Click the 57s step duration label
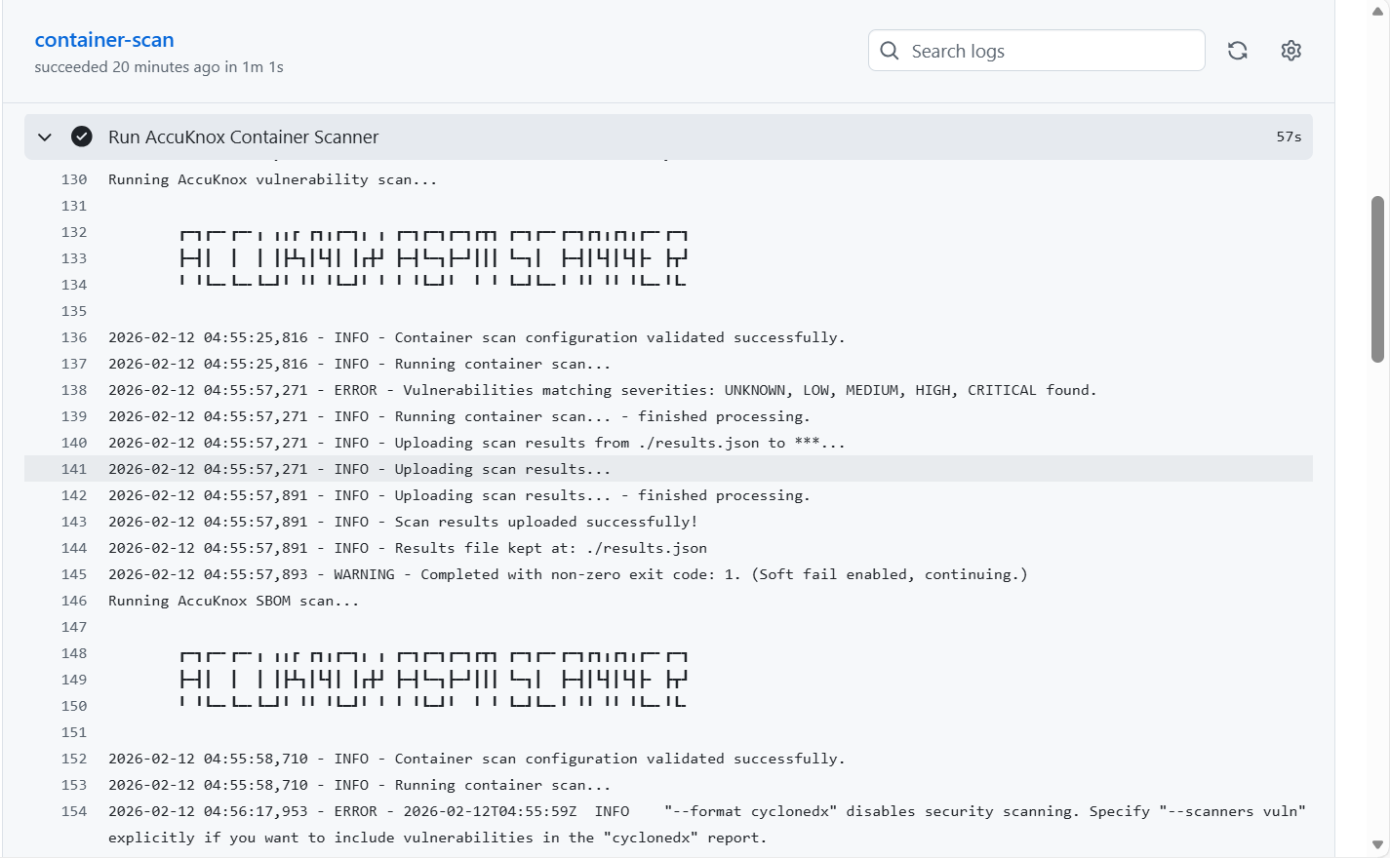The width and height of the screenshot is (1390, 858). (1289, 137)
